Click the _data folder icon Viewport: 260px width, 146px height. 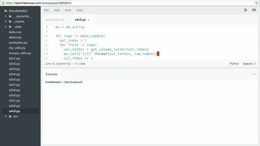[10, 27]
